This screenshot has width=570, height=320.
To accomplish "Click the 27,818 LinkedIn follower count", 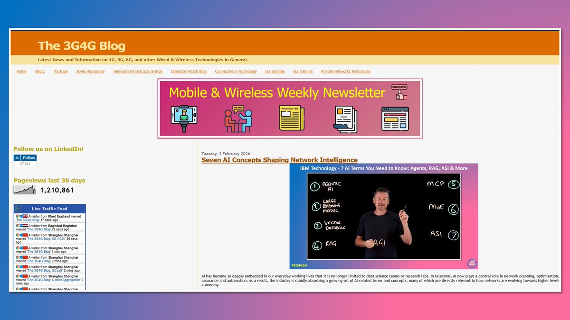I will [25, 164].
